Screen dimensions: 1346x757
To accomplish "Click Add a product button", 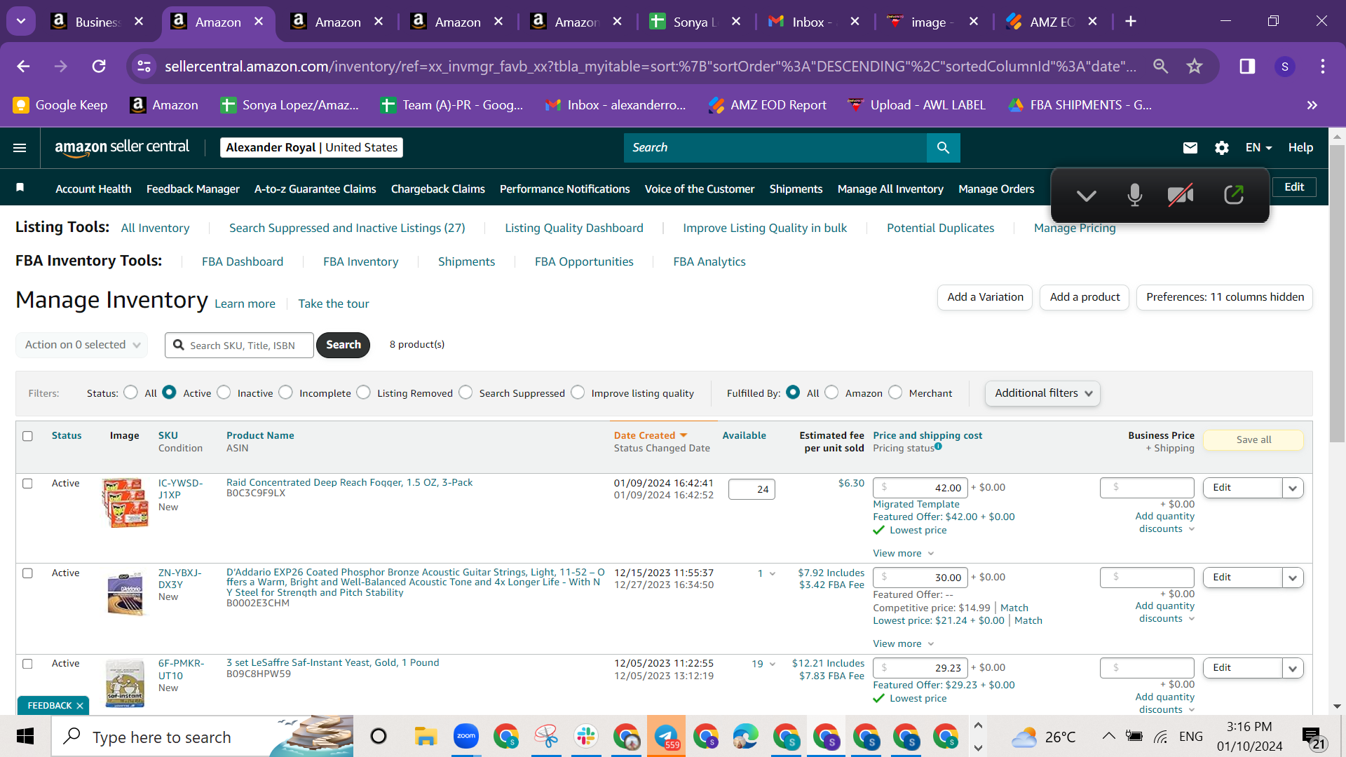I will [x=1085, y=297].
